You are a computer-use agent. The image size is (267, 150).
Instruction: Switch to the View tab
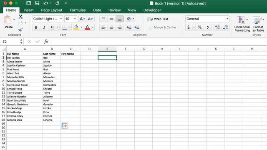pos(132,10)
